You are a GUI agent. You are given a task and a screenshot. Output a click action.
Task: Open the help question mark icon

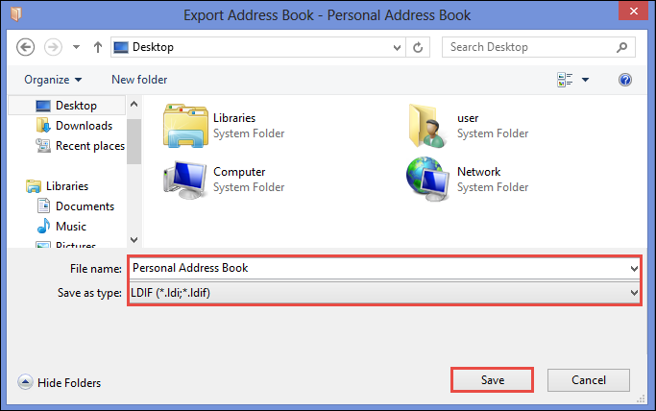pyautogui.click(x=625, y=80)
